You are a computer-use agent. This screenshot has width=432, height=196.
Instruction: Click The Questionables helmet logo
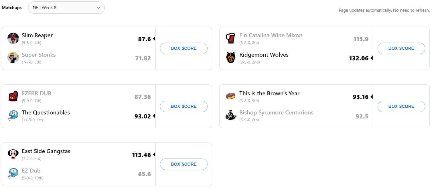[13, 116]
